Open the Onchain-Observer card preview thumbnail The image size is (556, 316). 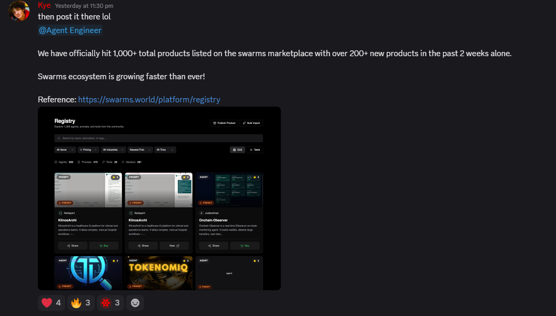(x=229, y=190)
